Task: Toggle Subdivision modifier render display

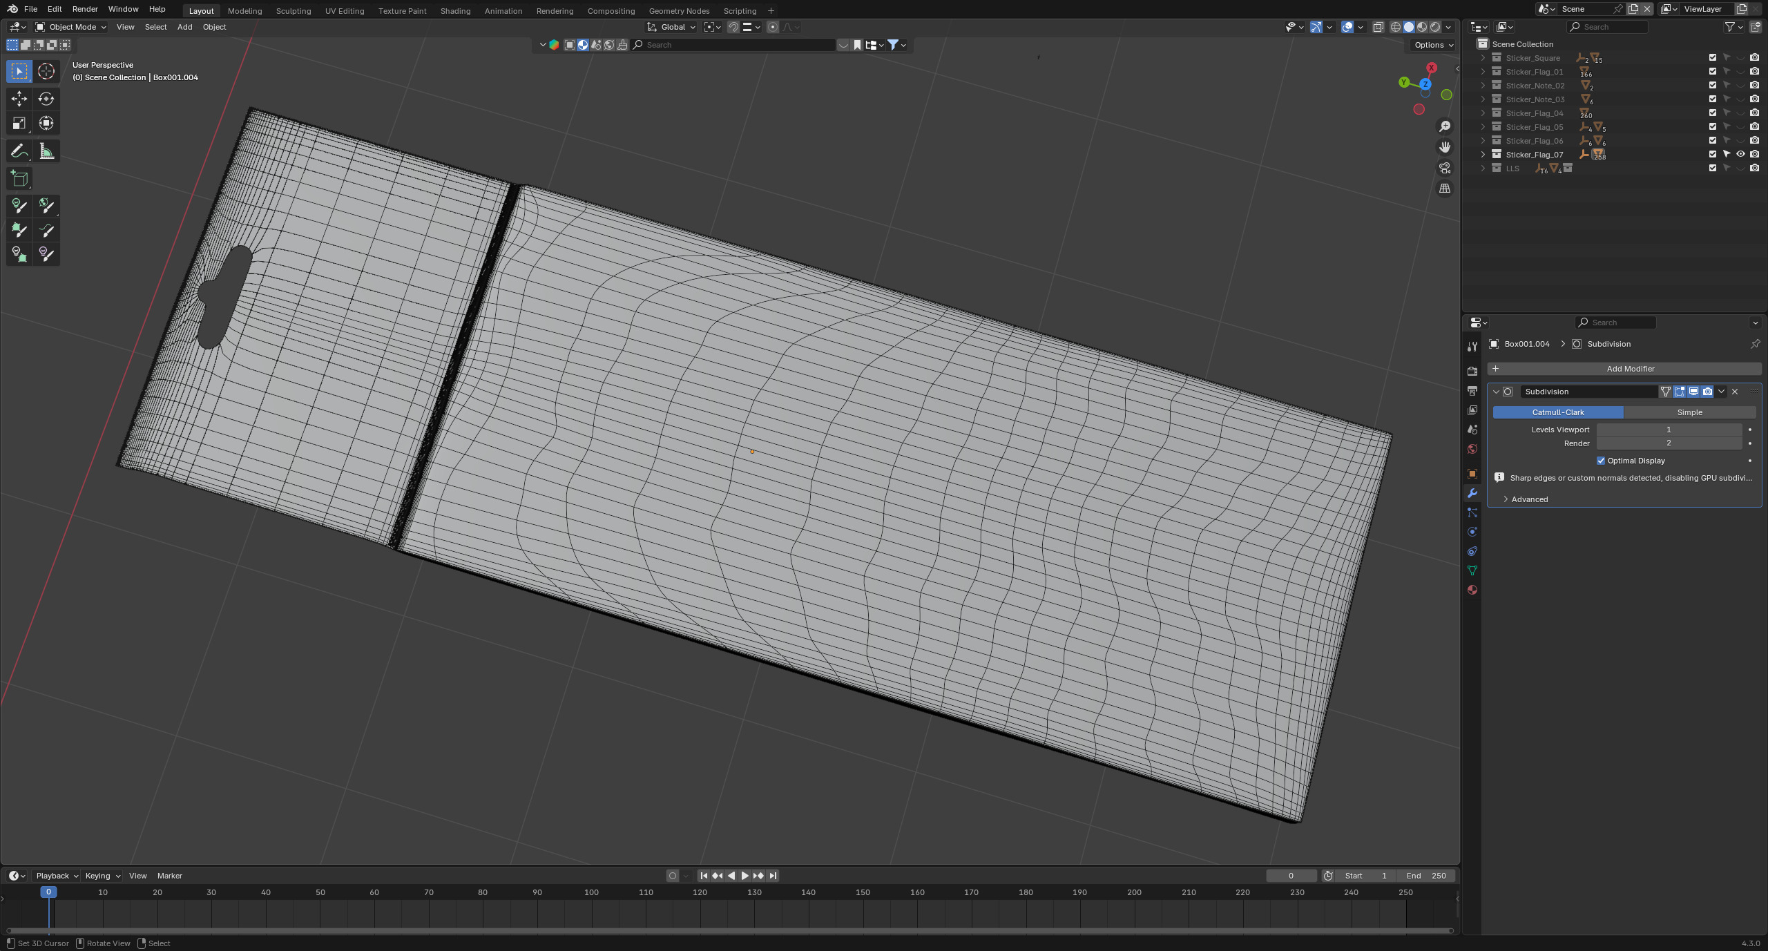Action: (x=1707, y=392)
